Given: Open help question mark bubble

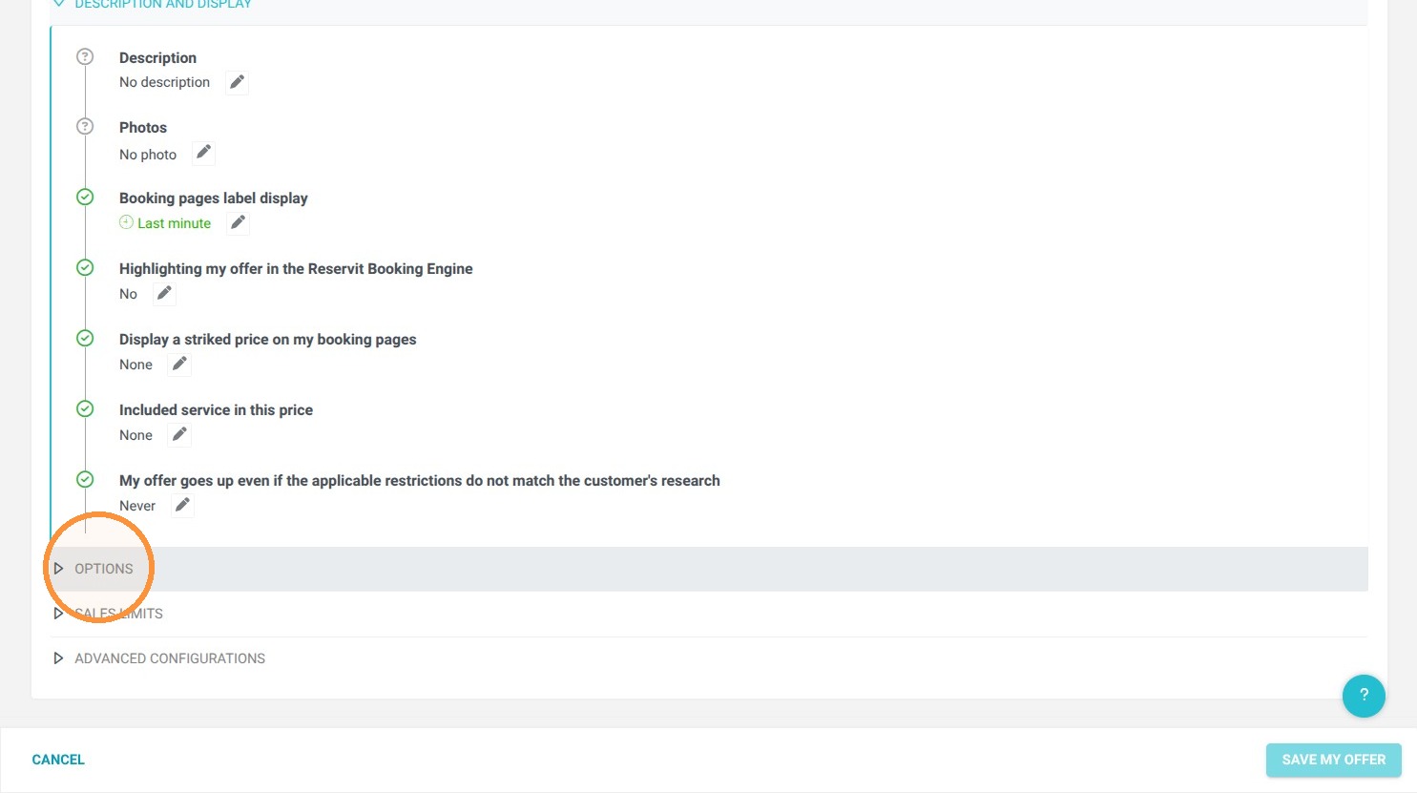Looking at the screenshot, I should click(x=1364, y=696).
